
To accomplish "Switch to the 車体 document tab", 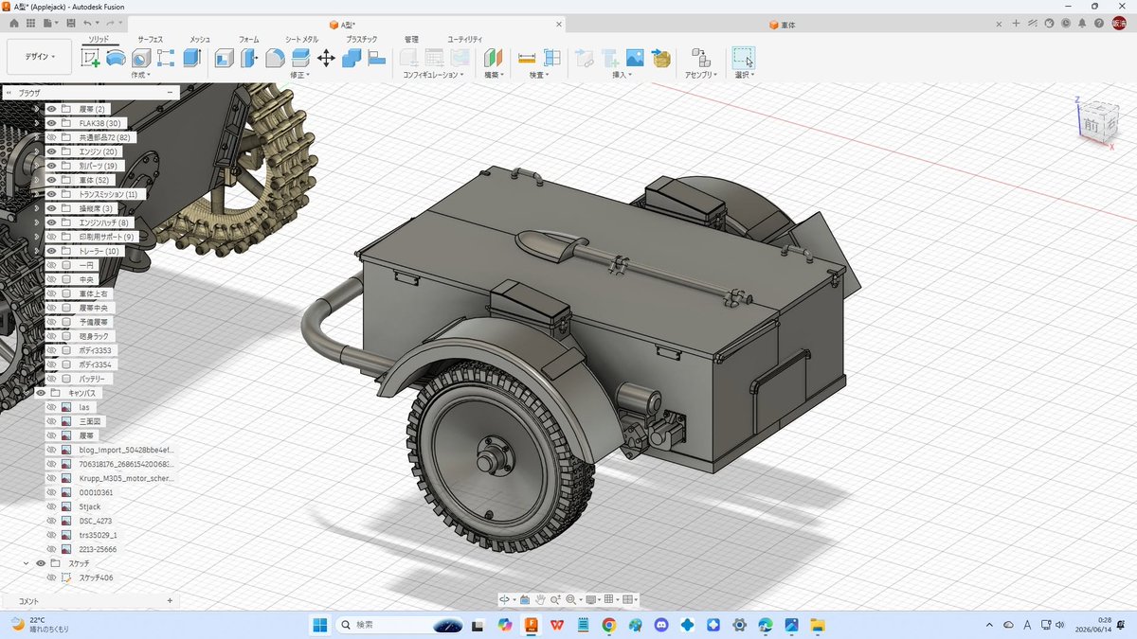I will coord(783,25).
